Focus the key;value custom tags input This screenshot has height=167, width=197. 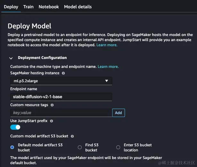pos(61,113)
